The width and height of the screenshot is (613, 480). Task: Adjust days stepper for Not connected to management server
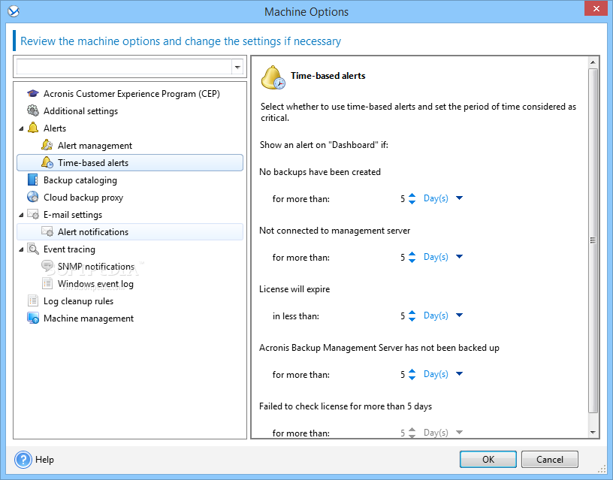(x=412, y=257)
